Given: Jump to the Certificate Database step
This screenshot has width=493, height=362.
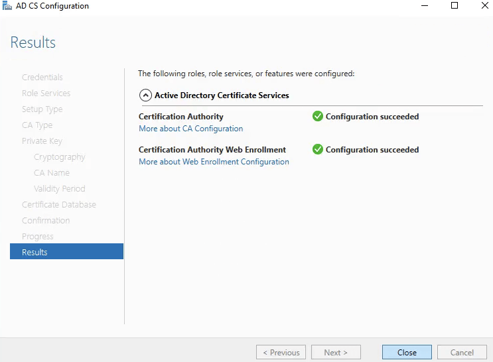Looking at the screenshot, I should pos(59,205).
